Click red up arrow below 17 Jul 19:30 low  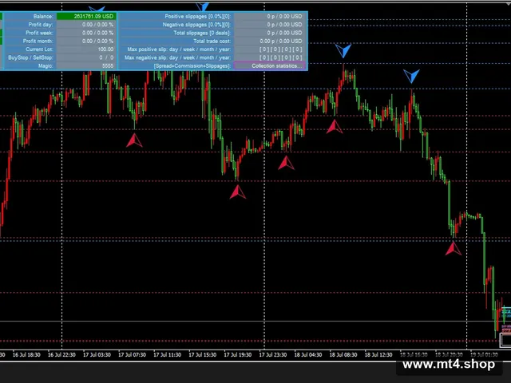(x=238, y=191)
